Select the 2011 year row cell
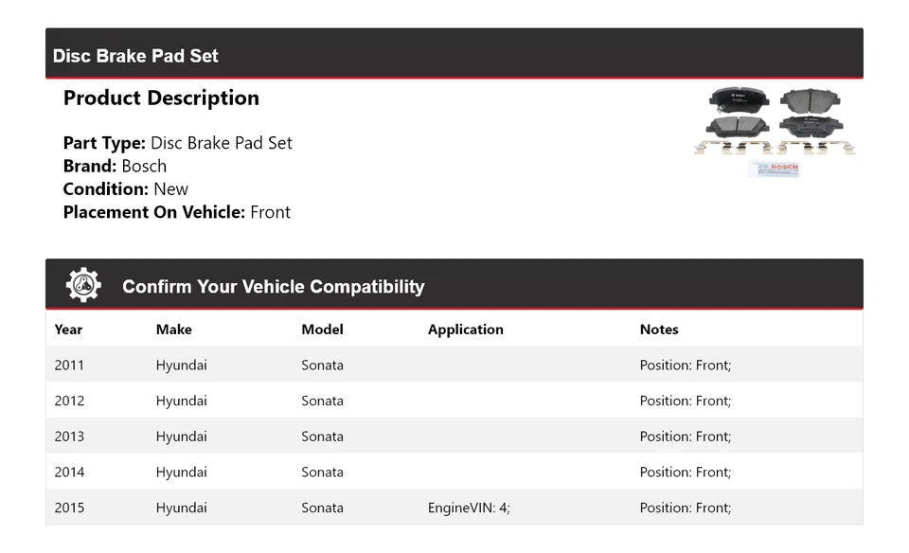This screenshot has height=553, width=909. click(x=69, y=365)
